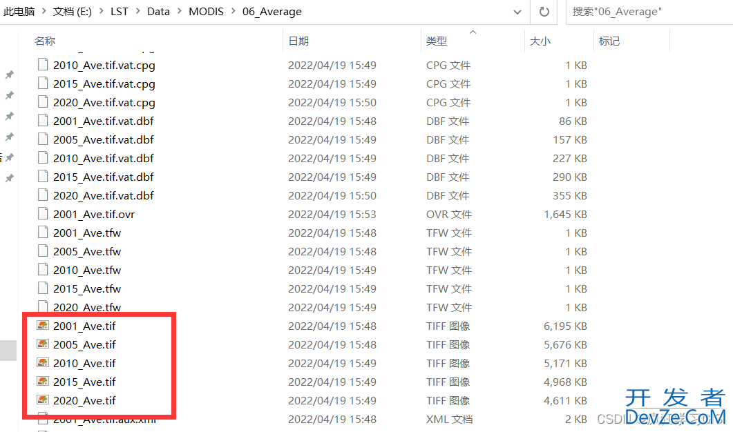This screenshot has height=432, width=733.
Task: Select file name 2001_Ave.tfw
Action: [87, 233]
